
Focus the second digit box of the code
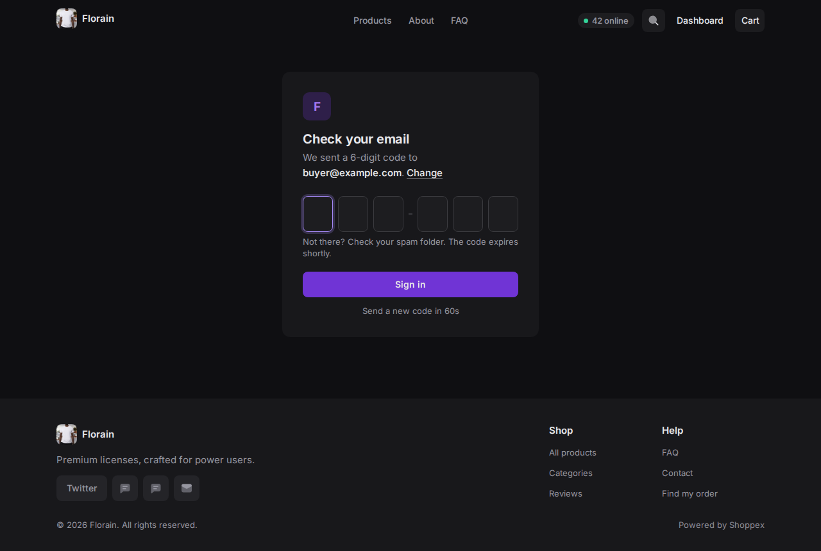[353, 214]
